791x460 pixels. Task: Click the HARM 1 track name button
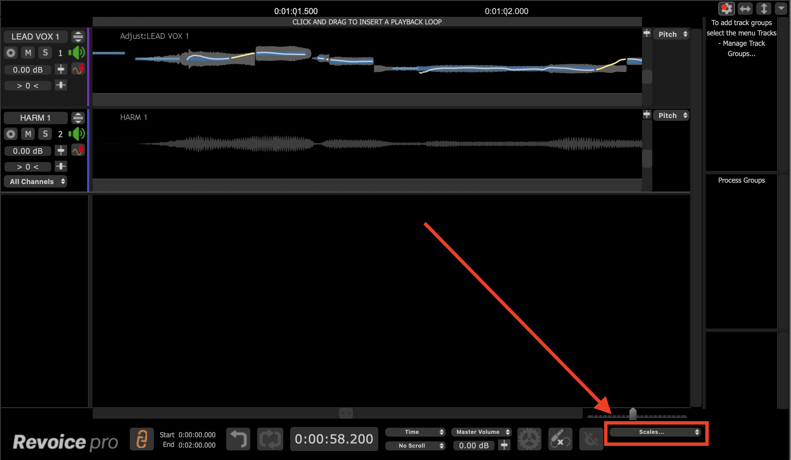[x=35, y=118]
